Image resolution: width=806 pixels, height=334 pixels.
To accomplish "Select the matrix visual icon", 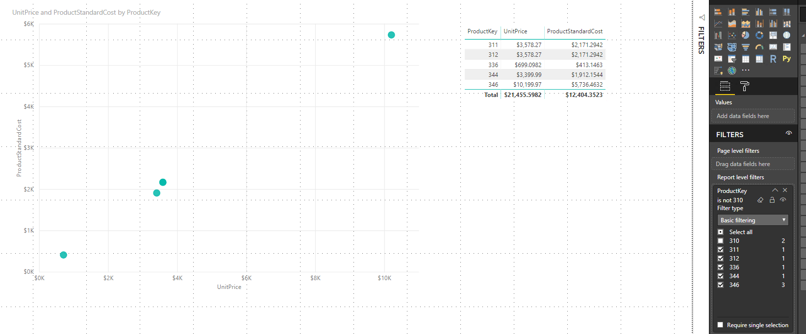I will [x=759, y=59].
